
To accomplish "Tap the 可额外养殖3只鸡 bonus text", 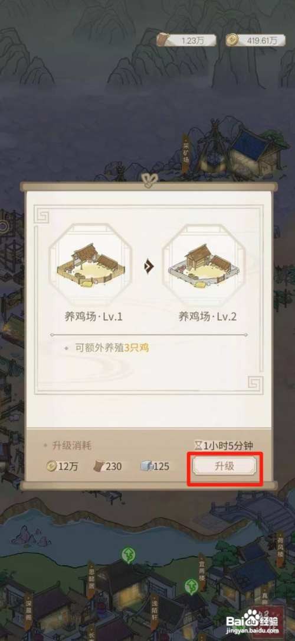I will click(x=112, y=348).
